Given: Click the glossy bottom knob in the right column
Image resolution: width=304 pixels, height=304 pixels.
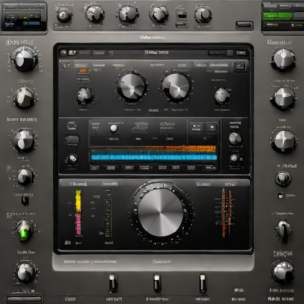Looking at the screenshot, I should click(x=283, y=273).
